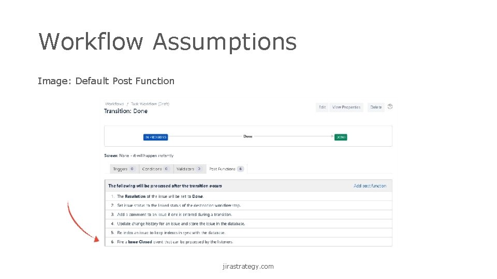The height and width of the screenshot is (279, 497).
Task: Select the Set issue status post function row
Action: [179, 205]
